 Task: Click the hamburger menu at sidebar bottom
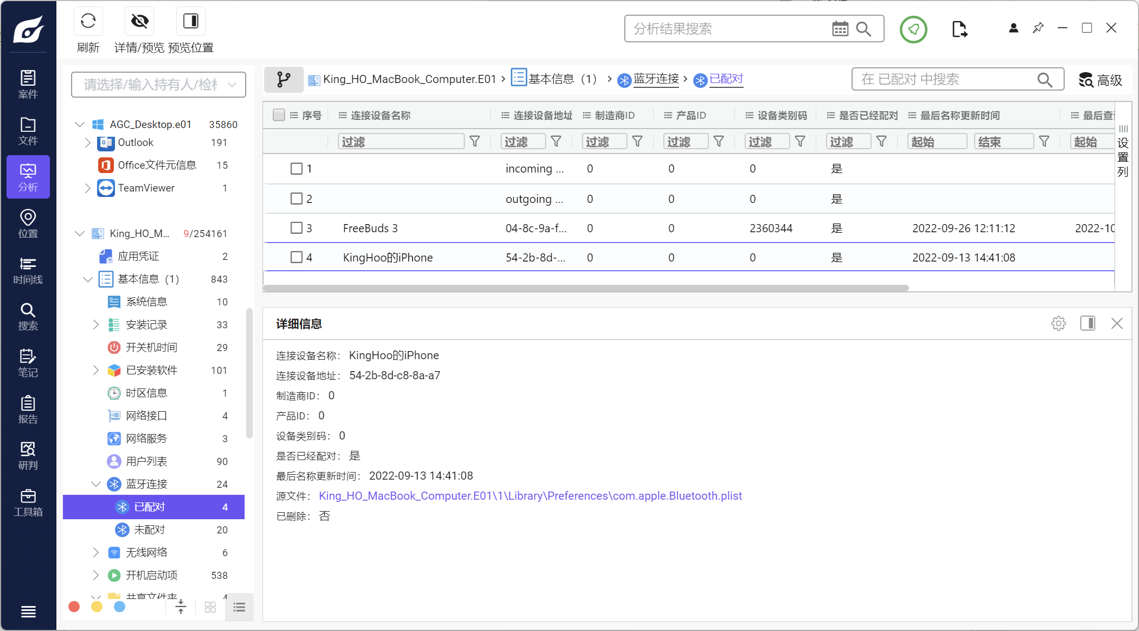28,611
